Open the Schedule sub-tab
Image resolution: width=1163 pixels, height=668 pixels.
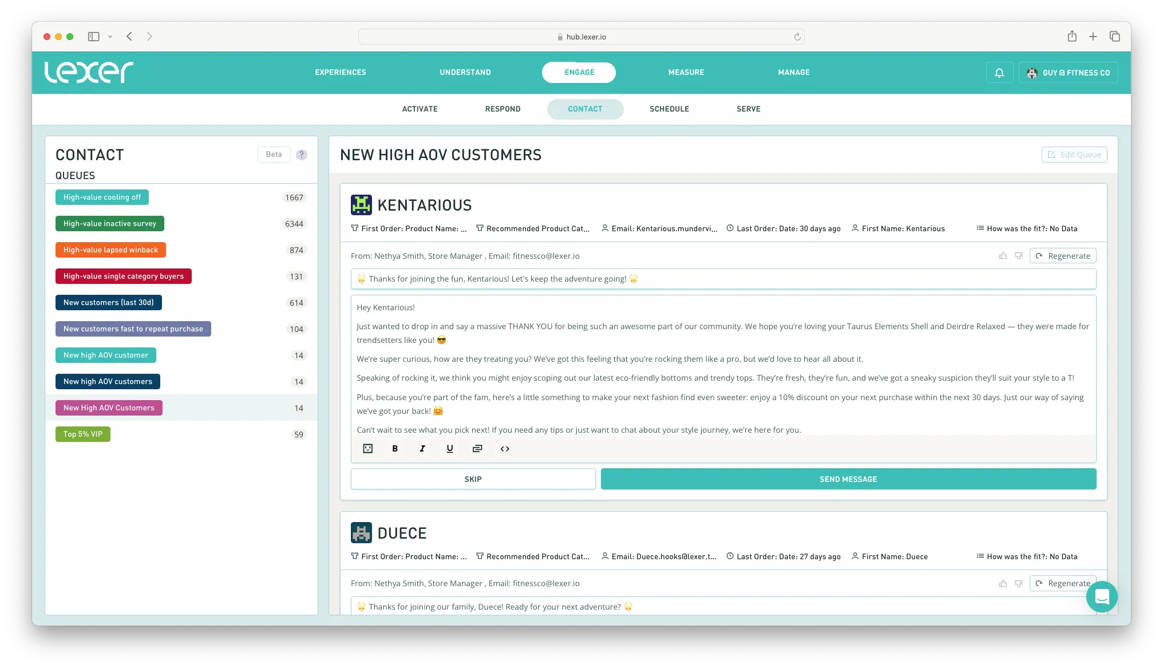pyautogui.click(x=669, y=109)
